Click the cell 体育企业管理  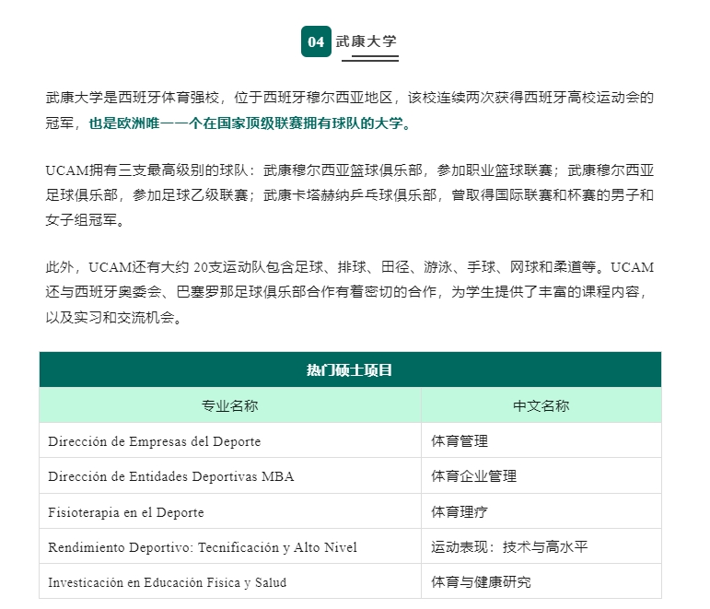click(x=541, y=475)
